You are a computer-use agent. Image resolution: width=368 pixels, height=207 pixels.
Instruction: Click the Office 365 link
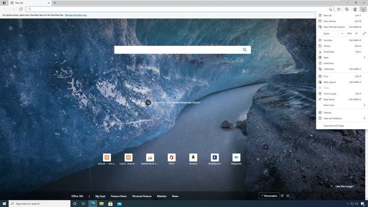pyautogui.click(x=77, y=196)
